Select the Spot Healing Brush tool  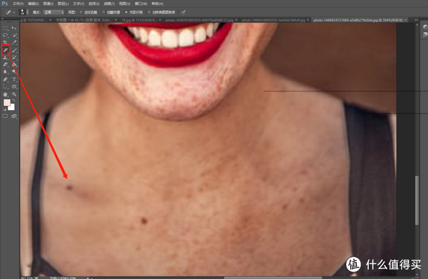[6, 50]
